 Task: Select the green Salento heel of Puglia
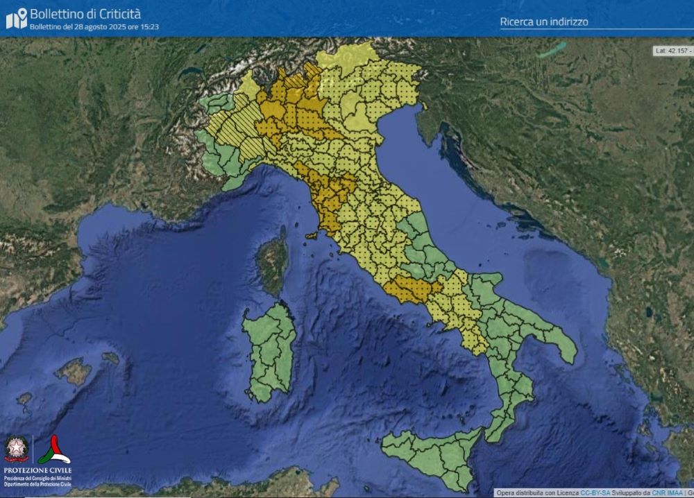tap(562, 347)
